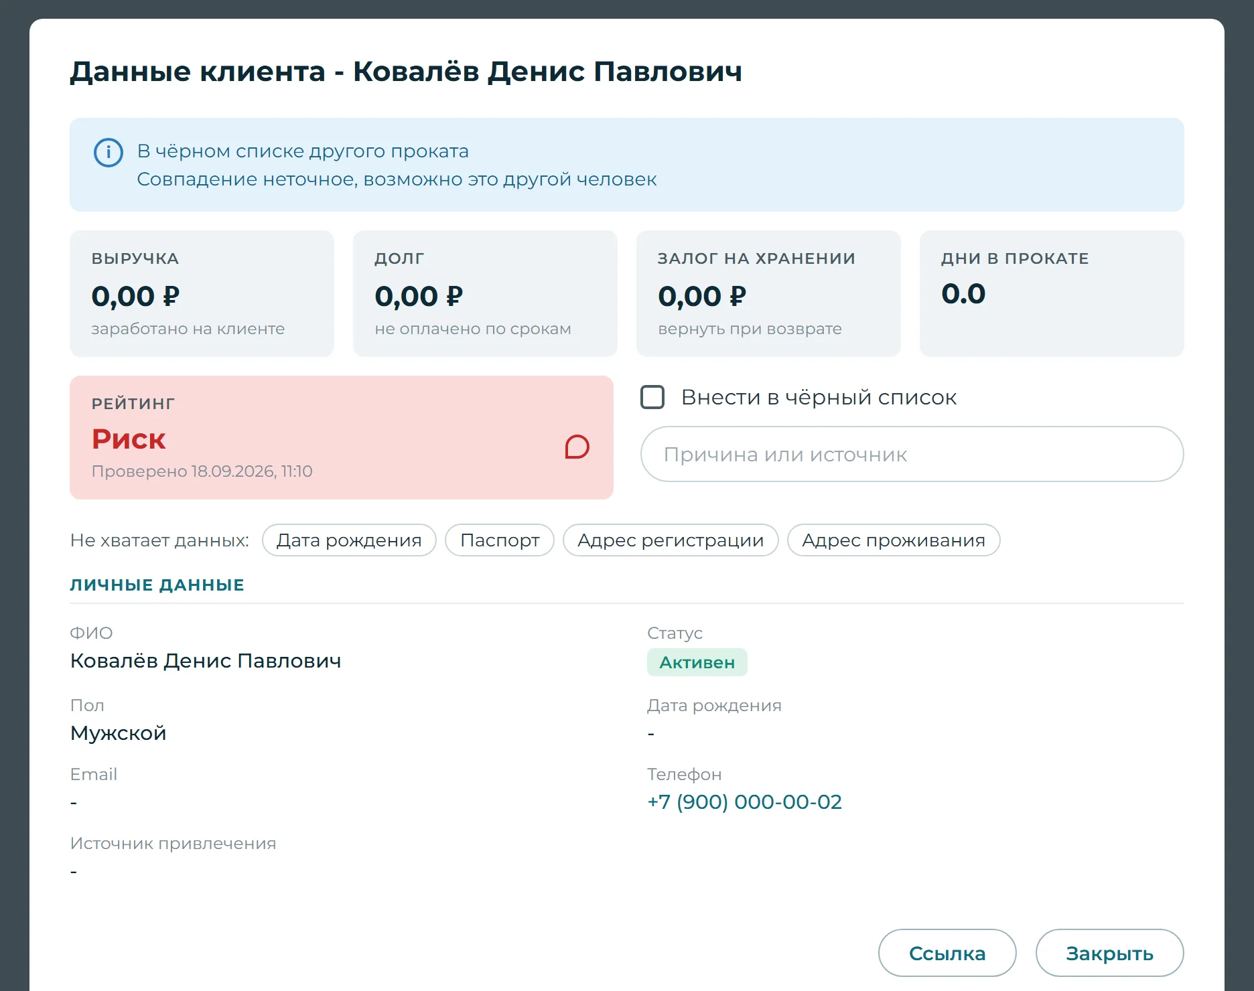Click the 'Источник привлечения' label
The width and height of the screenshot is (1254, 991).
point(173,843)
